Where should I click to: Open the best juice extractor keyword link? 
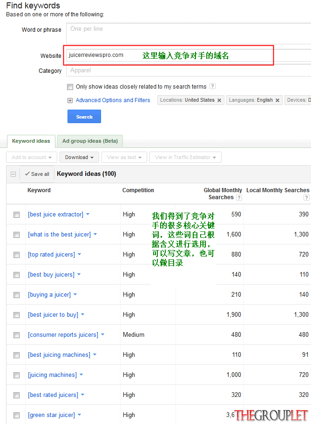[55, 215]
